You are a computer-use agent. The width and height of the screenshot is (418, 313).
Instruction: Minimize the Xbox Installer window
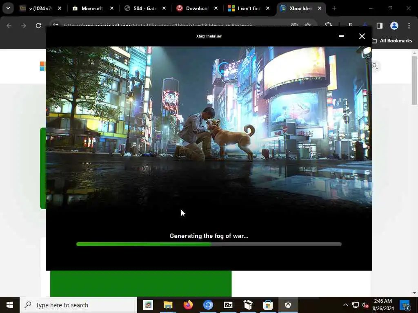[341, 36]
